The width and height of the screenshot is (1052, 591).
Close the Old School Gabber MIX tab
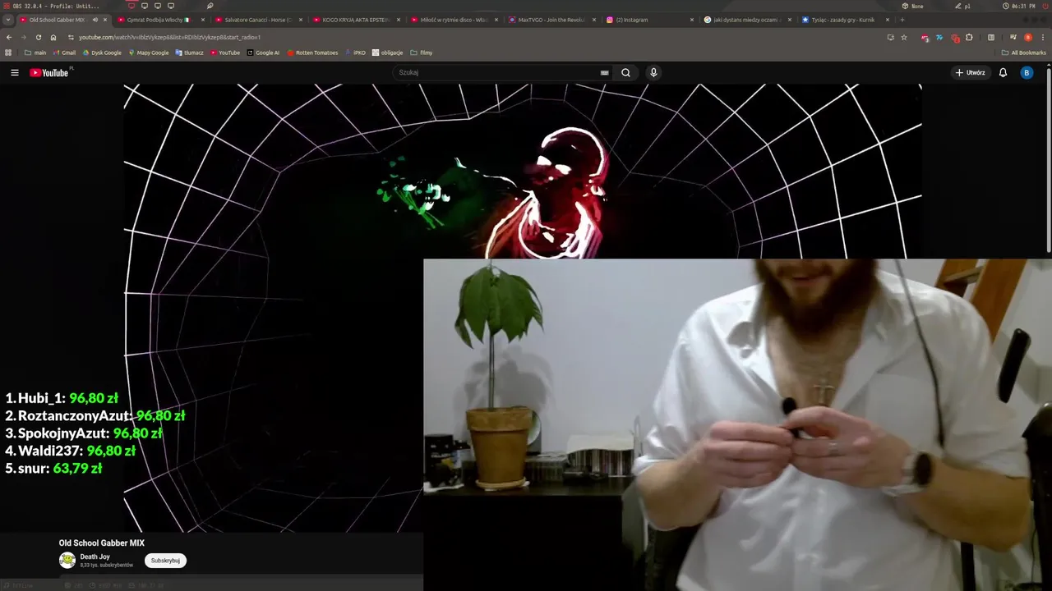click(x=105, y=20)
